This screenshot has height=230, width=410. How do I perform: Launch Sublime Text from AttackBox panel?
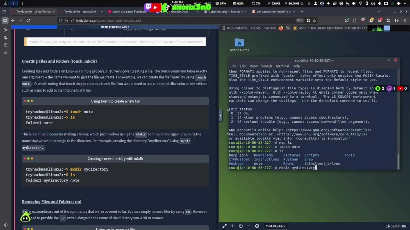295,28
